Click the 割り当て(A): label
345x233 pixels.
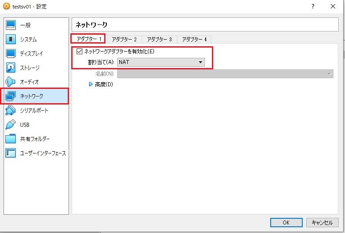(101, 62)
